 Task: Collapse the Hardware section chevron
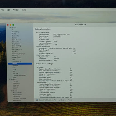pyautogui.click(x=8, y=28)
